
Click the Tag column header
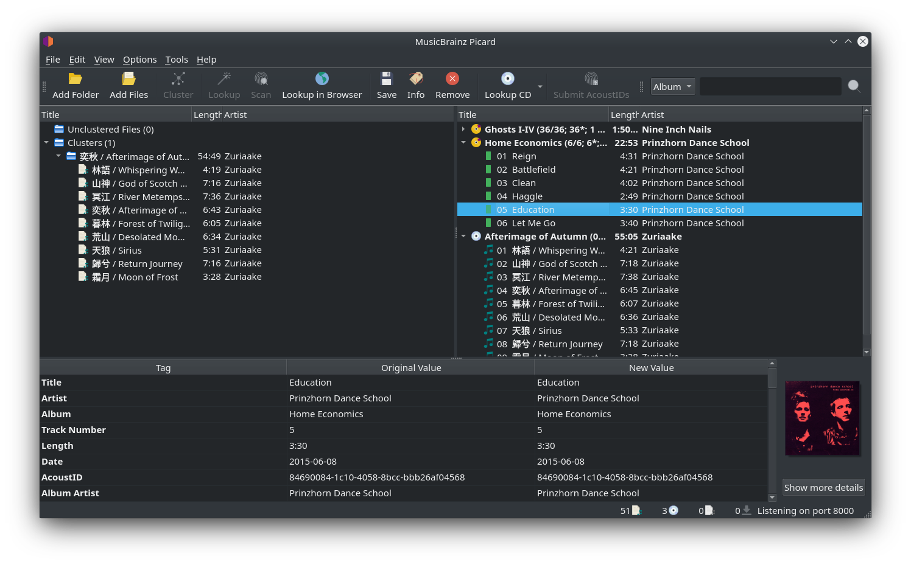(x=163, y=367)
